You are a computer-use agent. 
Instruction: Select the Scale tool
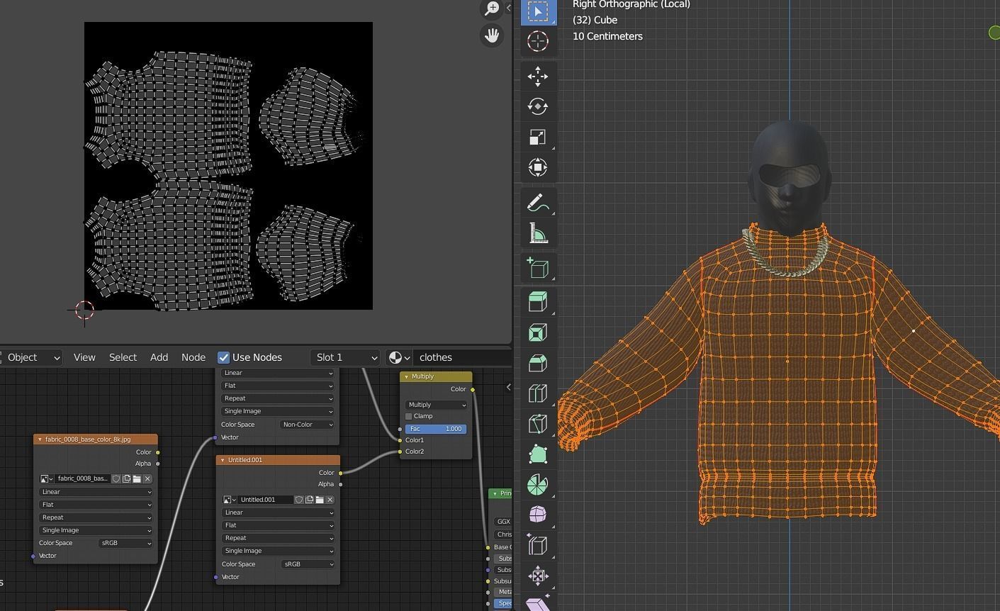click(538, 138)
